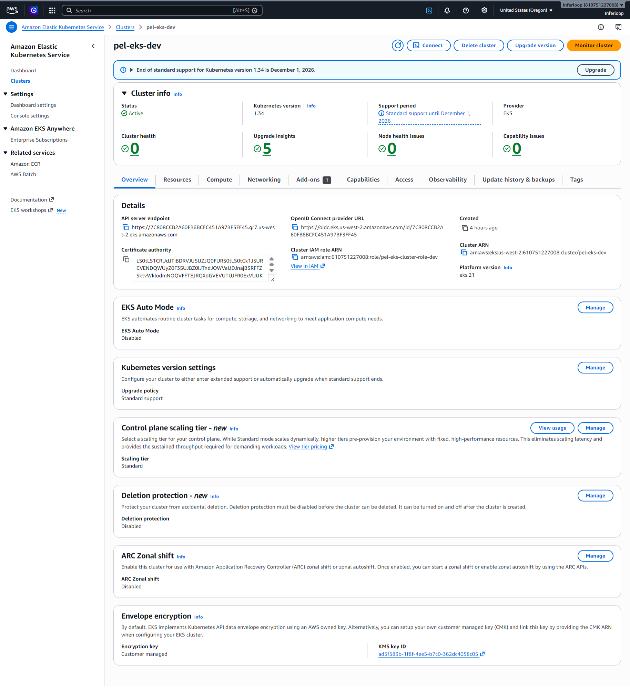The width and height of the screenshot is (630, 699).
Task: Copy the Created timestamp
Action: 465,228
